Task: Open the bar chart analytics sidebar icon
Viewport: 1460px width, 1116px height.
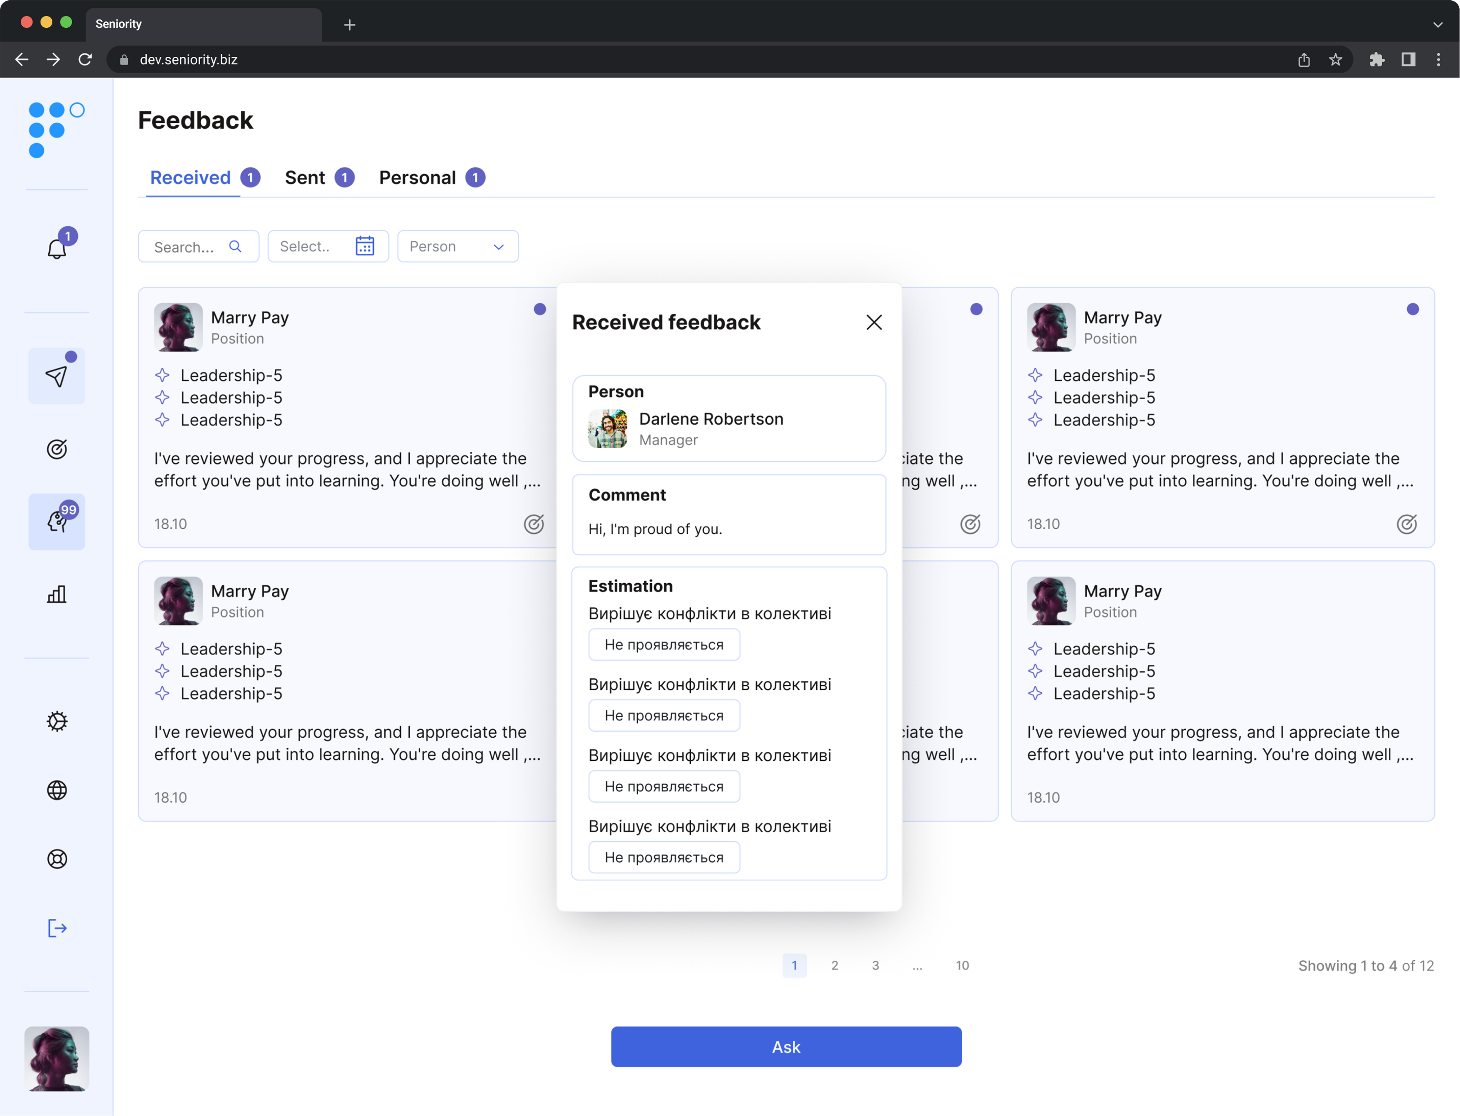Action: [x=56, y=594]
